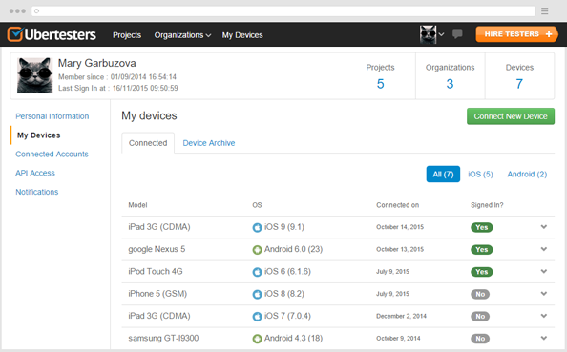Open the Organizations dropdown menu
The height and width of the screenshot is (352, 567).
coord(182,35)
